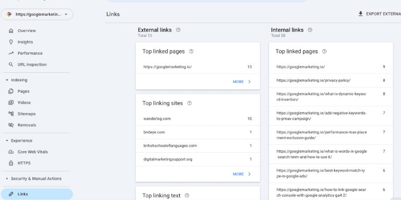
Task: Open internal how-to-link-google-search-console row
Action: pyautogui.click(x=331, y=192)
